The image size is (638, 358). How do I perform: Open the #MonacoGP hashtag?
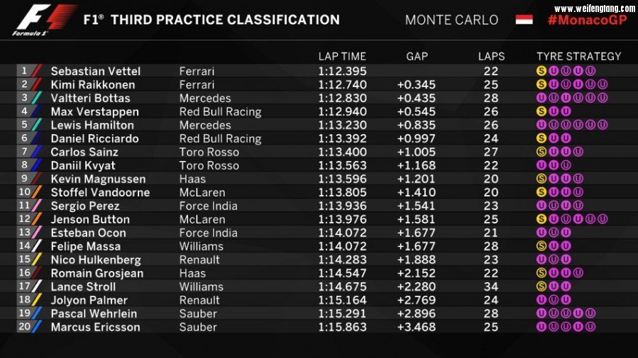(x=586, y=21)
